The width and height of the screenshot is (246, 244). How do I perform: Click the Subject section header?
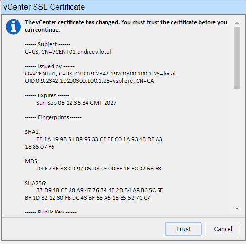coord(47,44)
